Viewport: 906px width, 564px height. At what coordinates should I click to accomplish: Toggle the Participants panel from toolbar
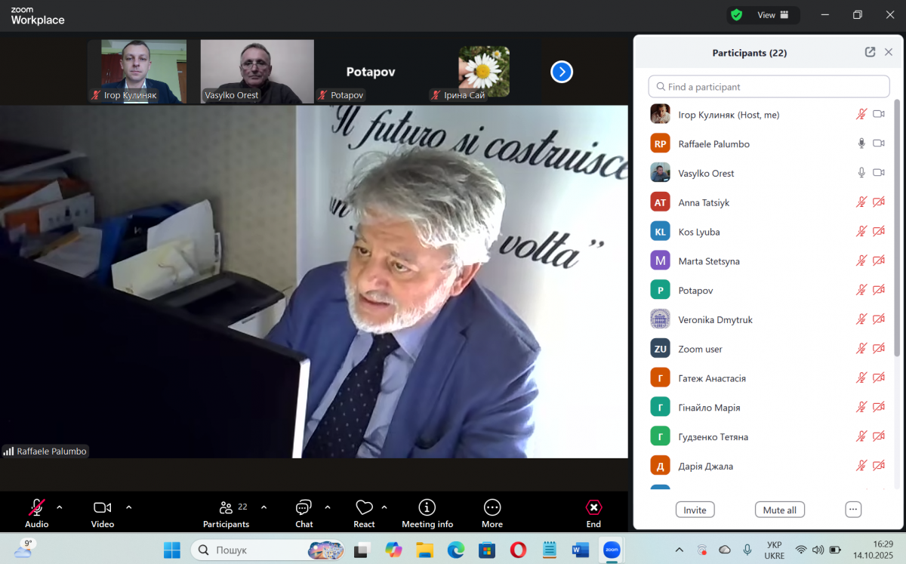click(226, 507)
